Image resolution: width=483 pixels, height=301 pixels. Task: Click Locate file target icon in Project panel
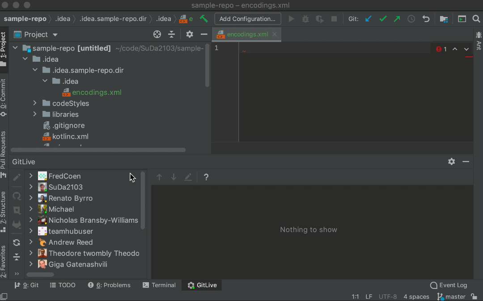click(157, 34)
